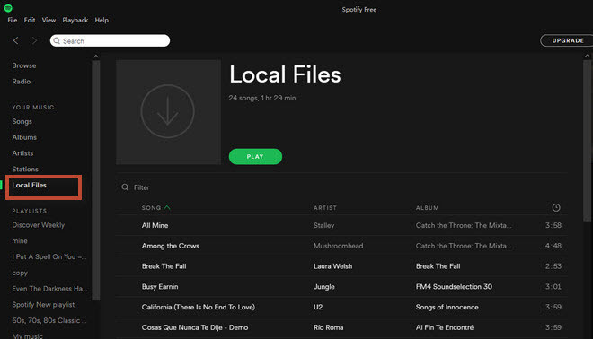This screenshot has height=339, width=593.
Task: Select Local Files in the sidebar
Action: click(x=29, y=185)
